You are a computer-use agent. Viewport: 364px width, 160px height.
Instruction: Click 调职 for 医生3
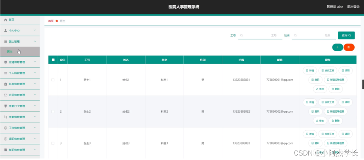(346, 134)
